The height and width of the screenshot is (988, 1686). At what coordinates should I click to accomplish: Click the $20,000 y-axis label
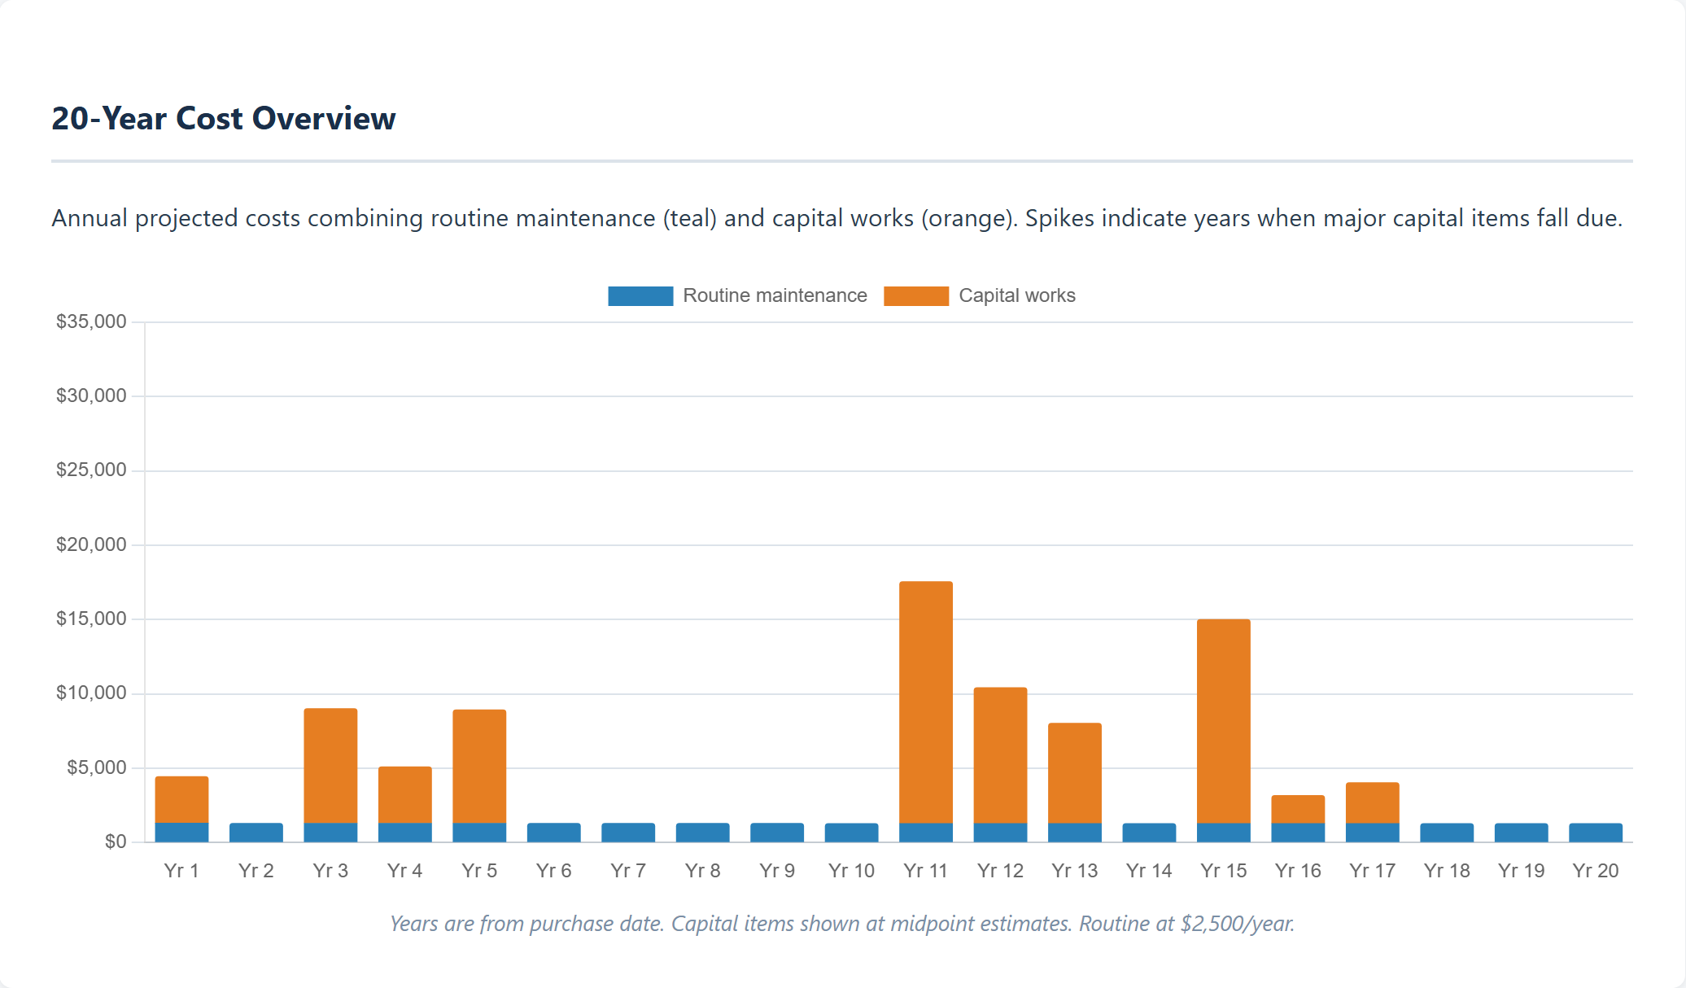[91, 544]
